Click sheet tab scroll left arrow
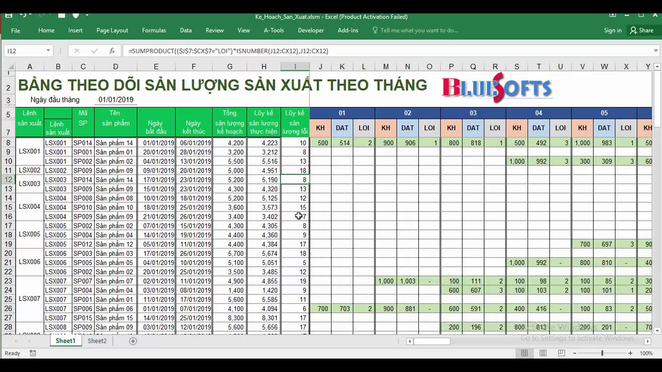The height and width of the screenshot is (372, 662). coord(16,341)
